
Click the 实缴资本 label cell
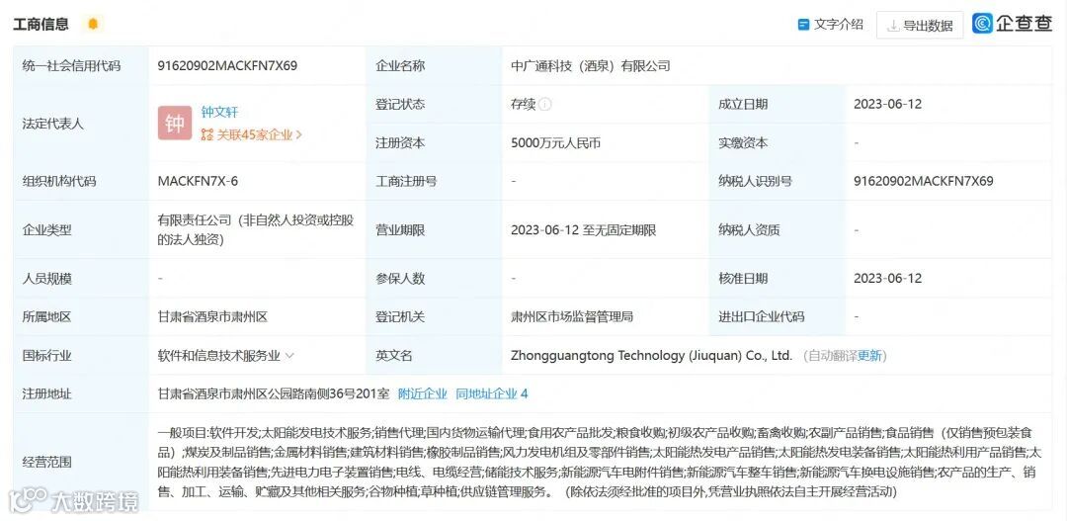tap(778, 143)
